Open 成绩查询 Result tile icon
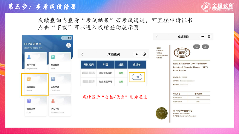 coord(29,79)
